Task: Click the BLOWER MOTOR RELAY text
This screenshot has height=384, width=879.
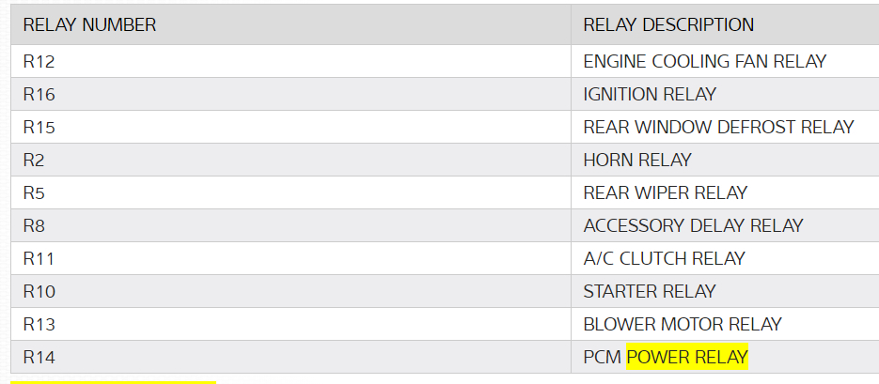Action: point(683,324)
